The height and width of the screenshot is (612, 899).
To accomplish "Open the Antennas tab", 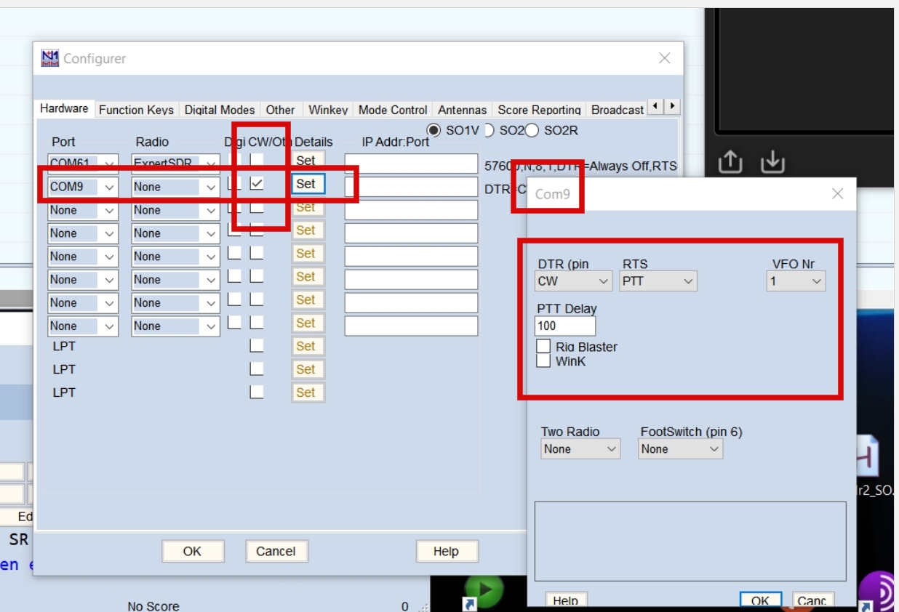I will pos(462,110).
